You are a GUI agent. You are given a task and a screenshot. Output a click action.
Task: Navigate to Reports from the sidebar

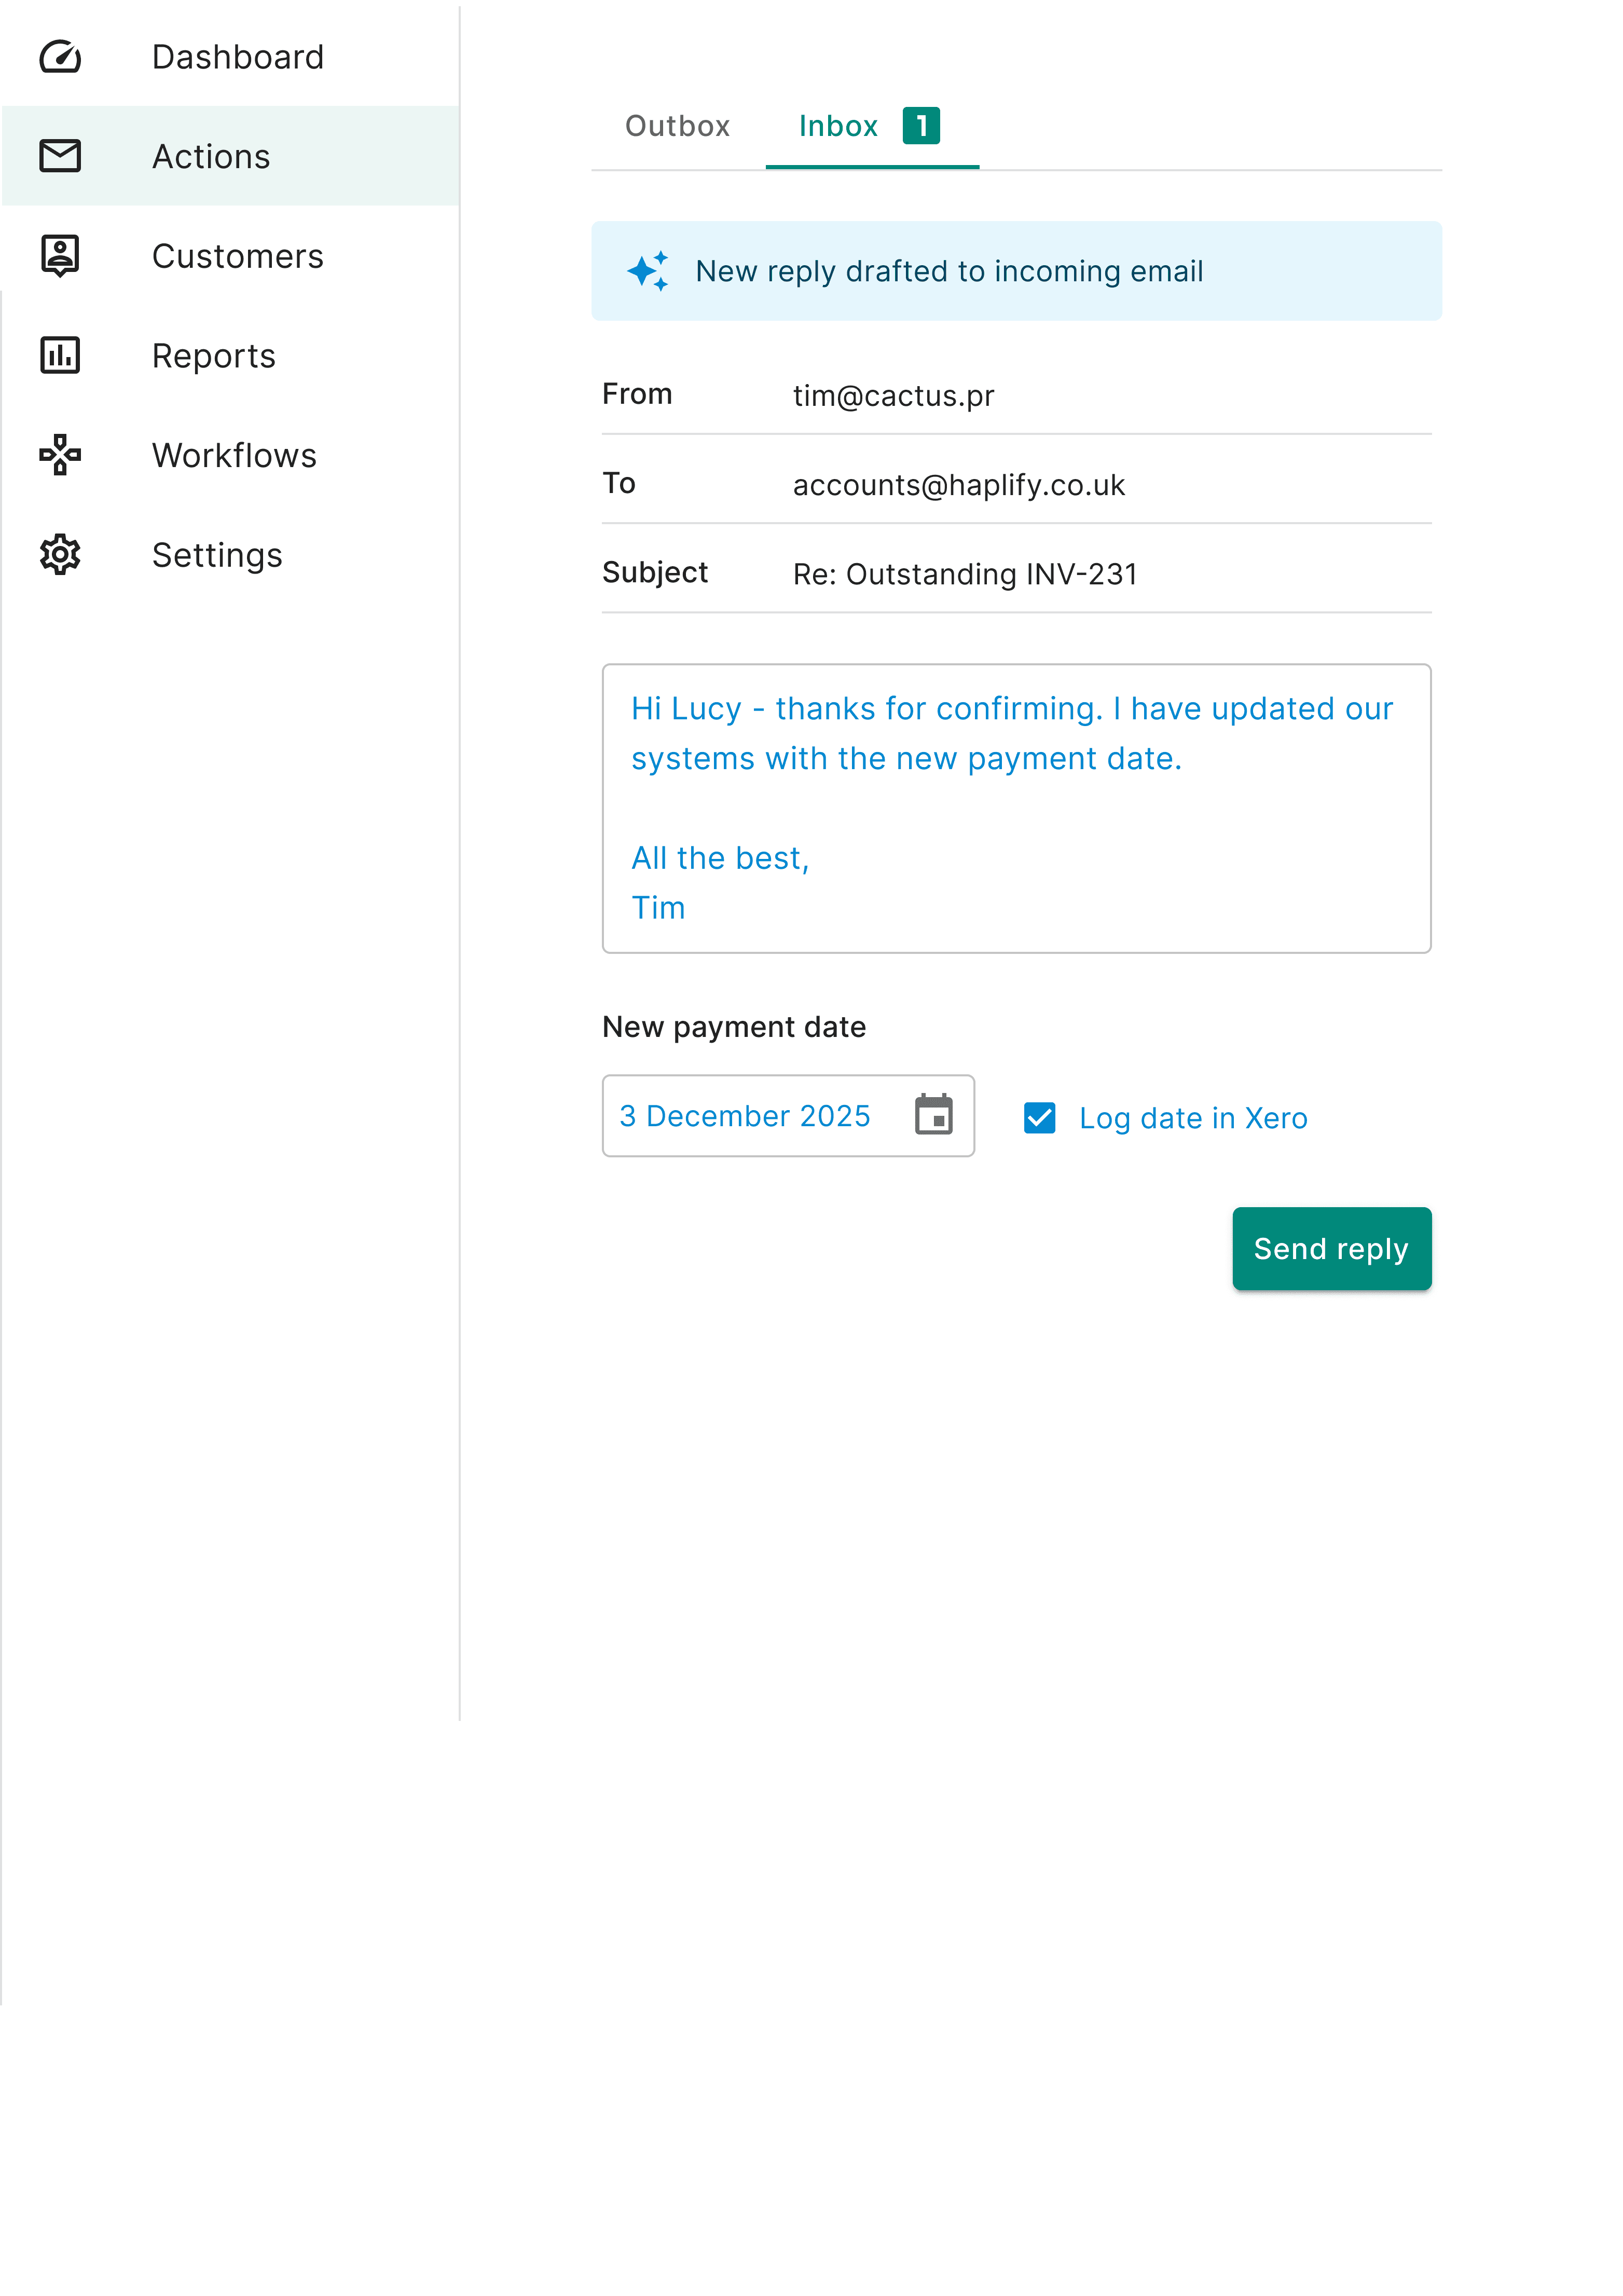(x=214, y=355)
